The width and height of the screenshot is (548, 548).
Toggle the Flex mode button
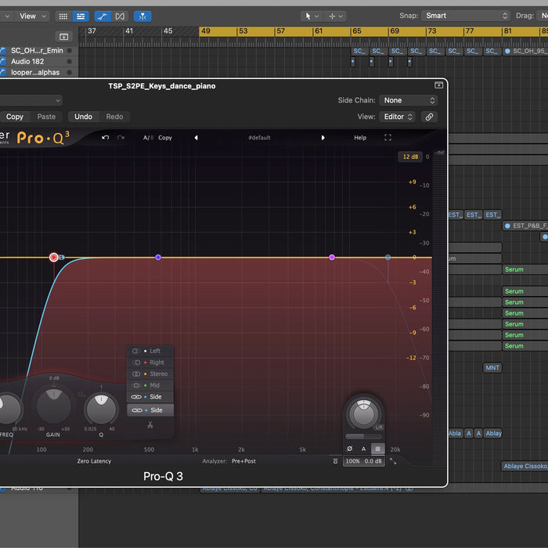[x=120, y=16]
